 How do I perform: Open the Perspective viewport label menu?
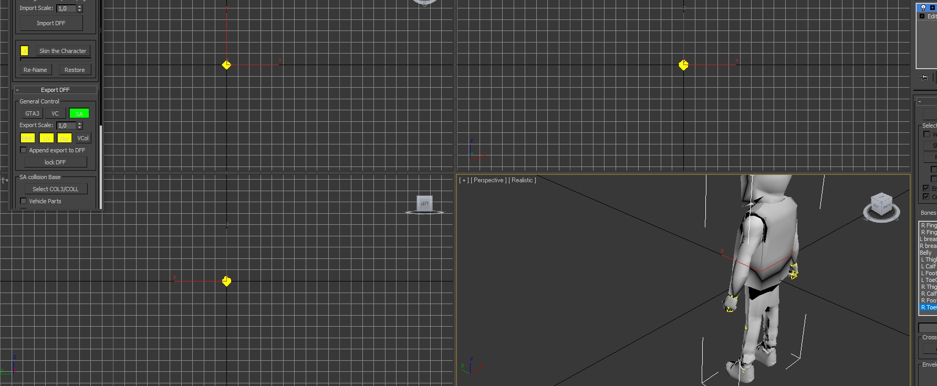tap(488, 180)
